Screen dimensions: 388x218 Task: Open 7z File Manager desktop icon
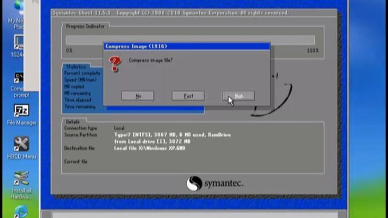tap(22, 115)
